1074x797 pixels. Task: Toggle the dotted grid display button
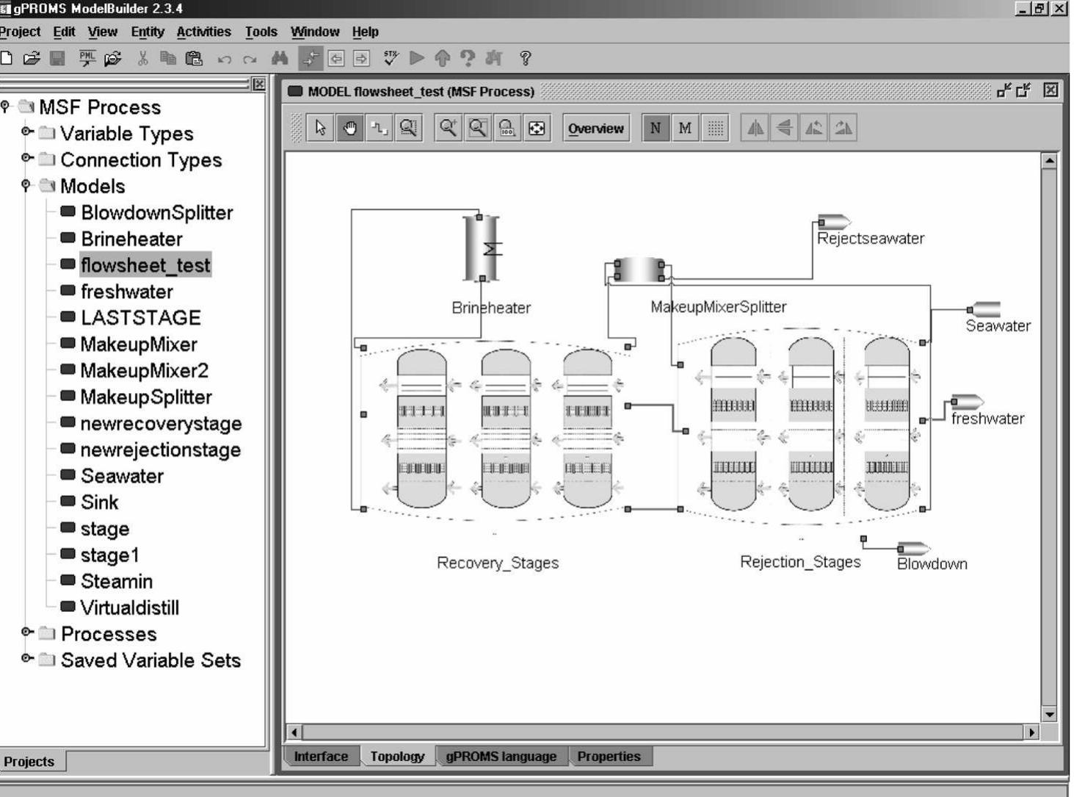pos(715,128)
